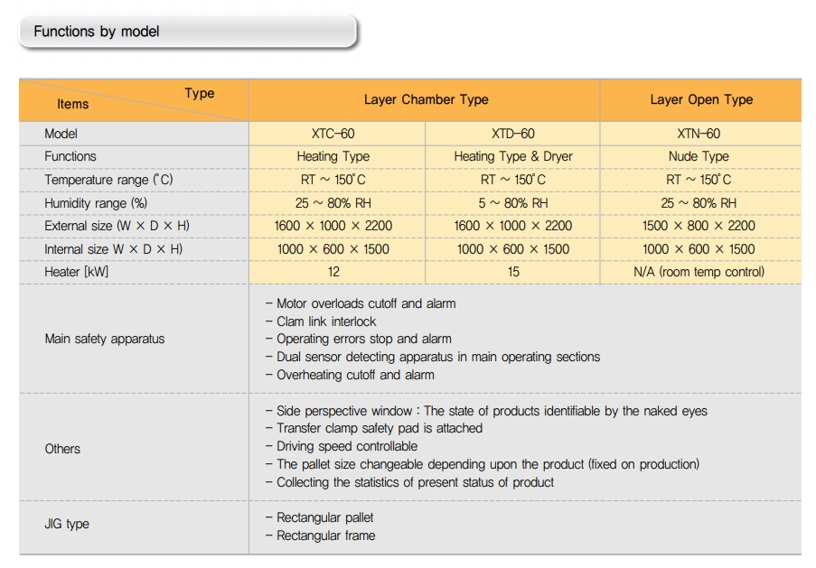Screen dimensions: 816x568
Task: Click the 'Temperature range' row label
Action: pyautogui.click(x=108, y=180)
